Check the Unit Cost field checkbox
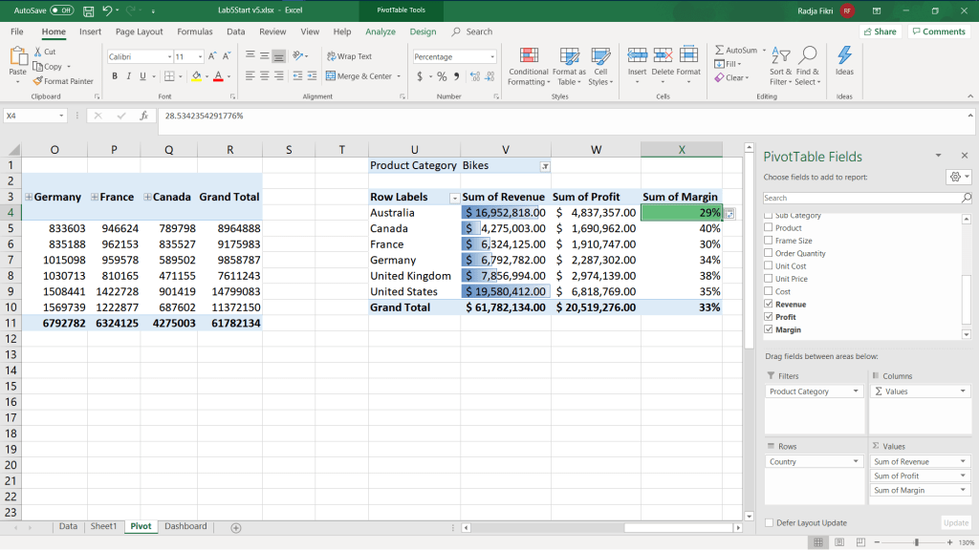Image resolution: width=979 pixels, height=550 pixels. point(769,266)
